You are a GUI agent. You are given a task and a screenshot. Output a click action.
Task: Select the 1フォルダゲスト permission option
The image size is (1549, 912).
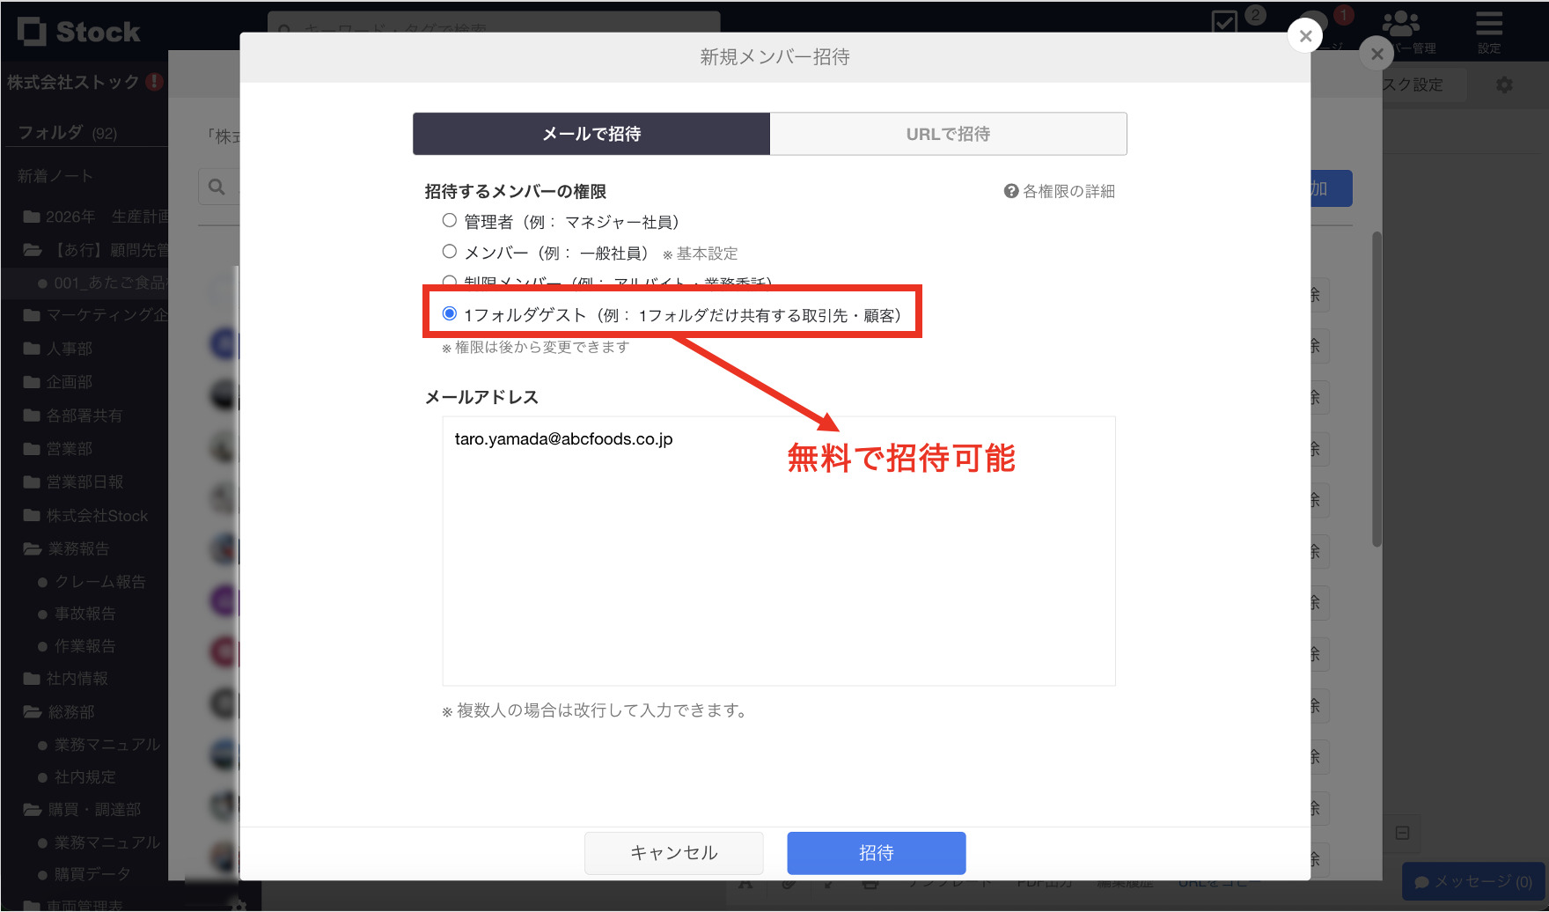pos(450,313)
